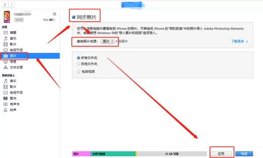This screenshot has height=158, width=263.
Task: Click the 70% battery indicator icon
Action: pos(52,20)
